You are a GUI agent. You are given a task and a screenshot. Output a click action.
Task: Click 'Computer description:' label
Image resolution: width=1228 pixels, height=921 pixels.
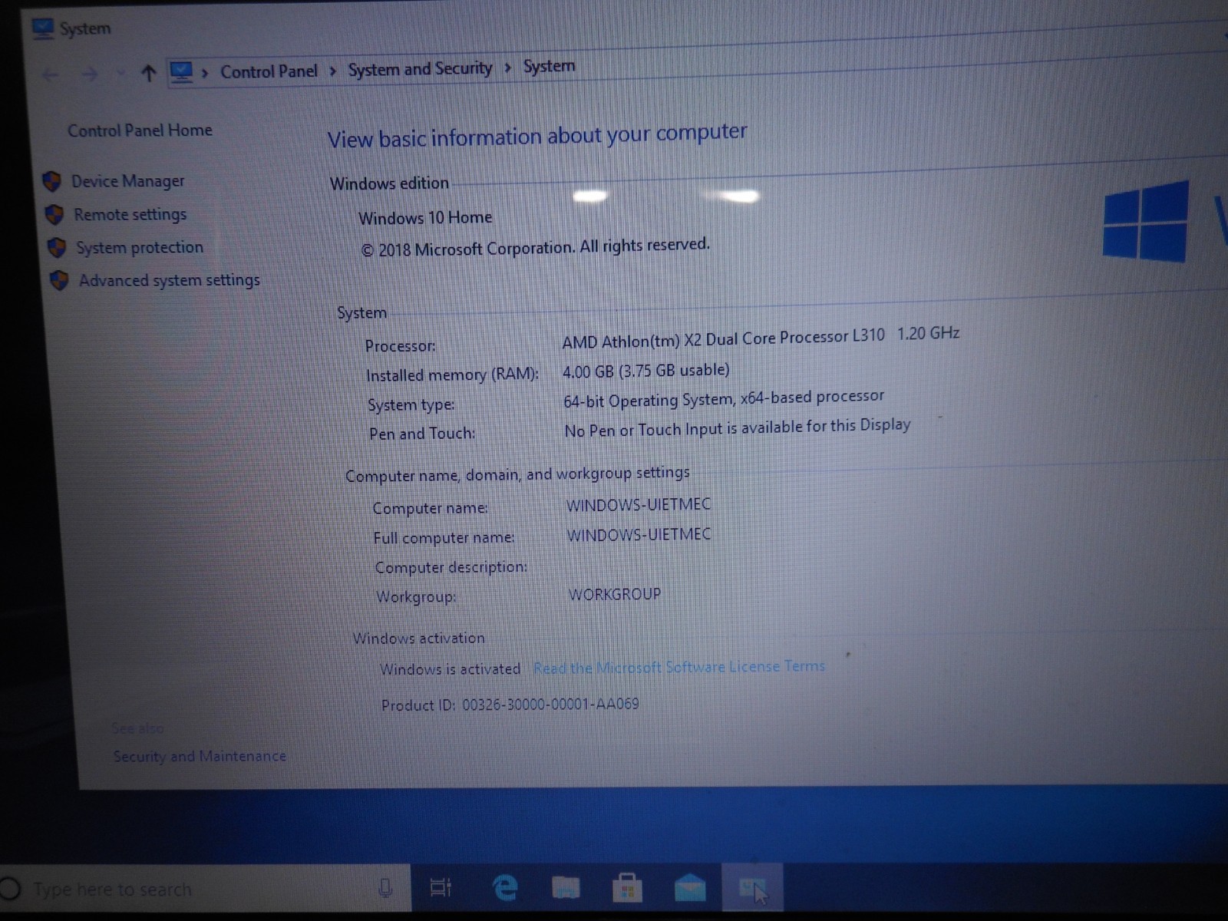coord(451,567)
